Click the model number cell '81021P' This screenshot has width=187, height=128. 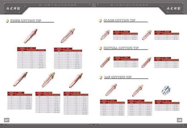167,32
